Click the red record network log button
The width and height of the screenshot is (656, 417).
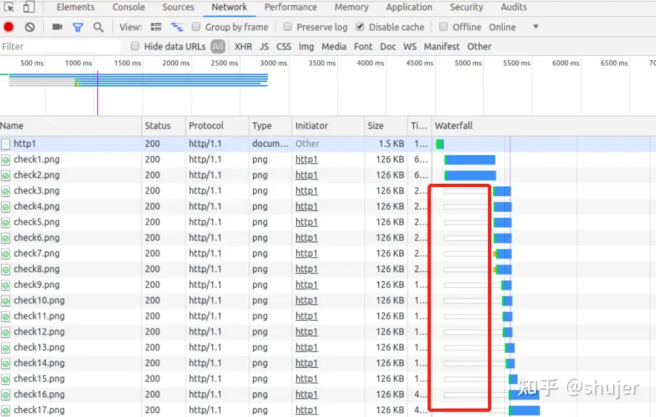click(9, 27)
